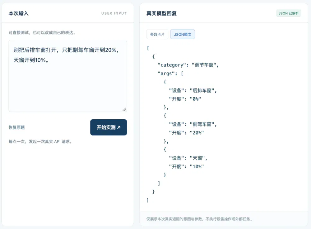The width and height of the screenshot is (311, 229).
Task: Click the USER INPUT label
Action: point(114,13)
